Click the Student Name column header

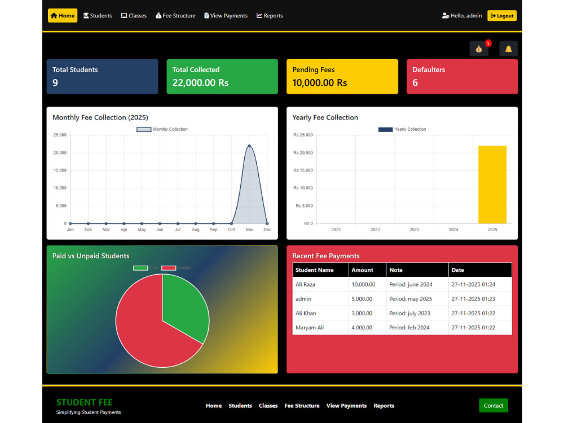[320, 270]
